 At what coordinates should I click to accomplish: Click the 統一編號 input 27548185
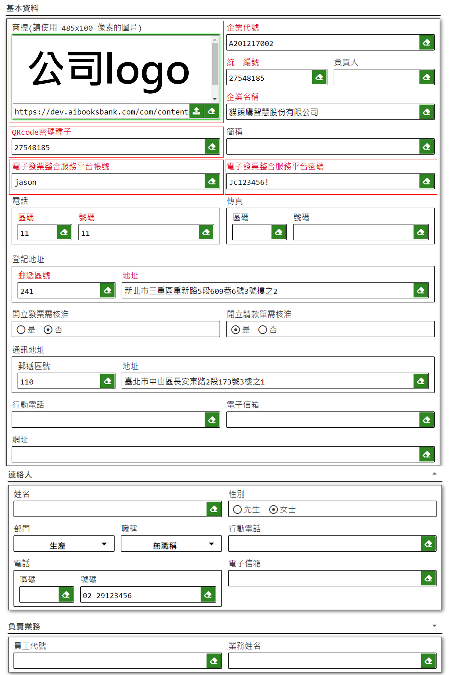point(269,77)
